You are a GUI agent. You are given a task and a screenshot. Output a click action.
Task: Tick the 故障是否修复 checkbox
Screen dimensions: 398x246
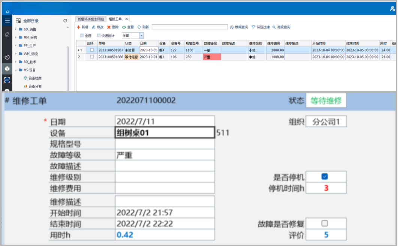coord(325,224)
